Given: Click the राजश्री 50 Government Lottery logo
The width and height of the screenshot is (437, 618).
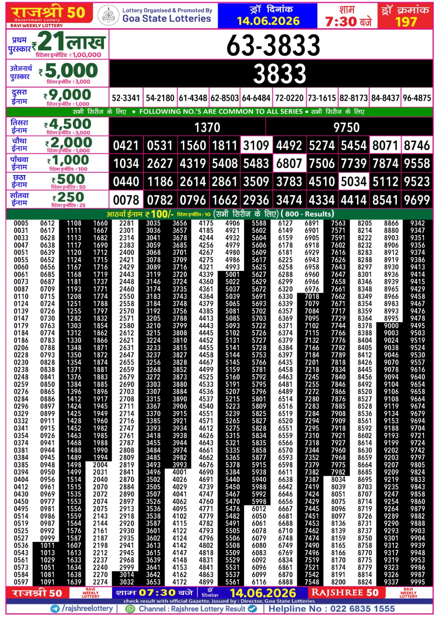Looking at the screenshot, I should tap(49, 14).
